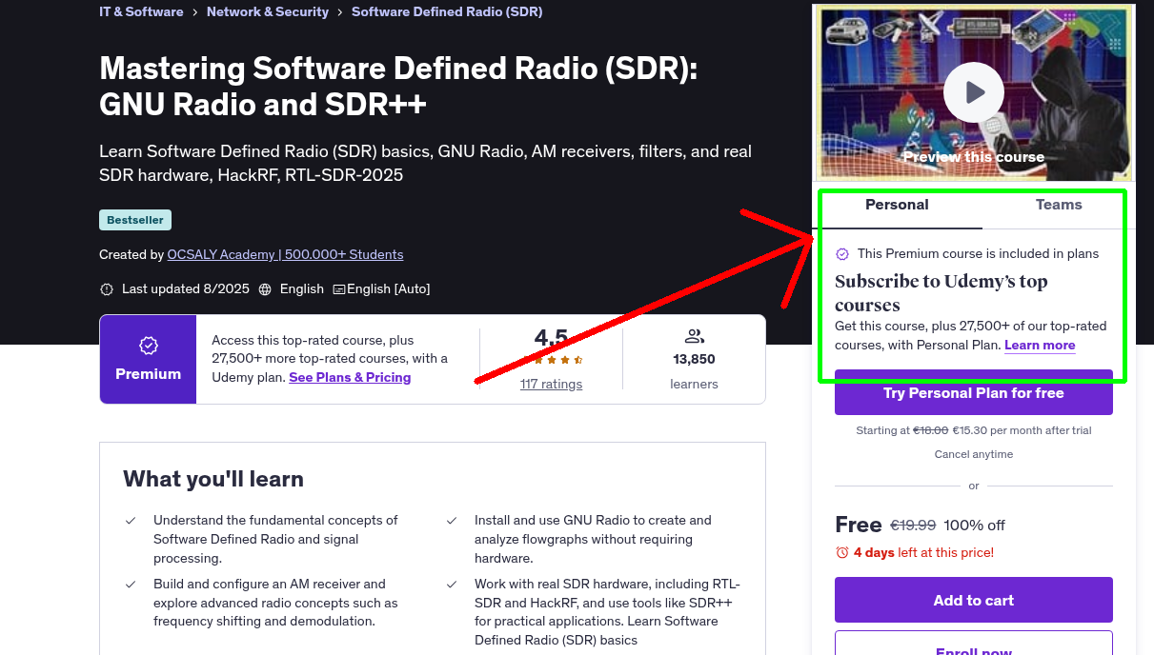Click the star rating icons
Image resolution: width=1154 pixels, height=655 pixels.
[x=552, y=361]
